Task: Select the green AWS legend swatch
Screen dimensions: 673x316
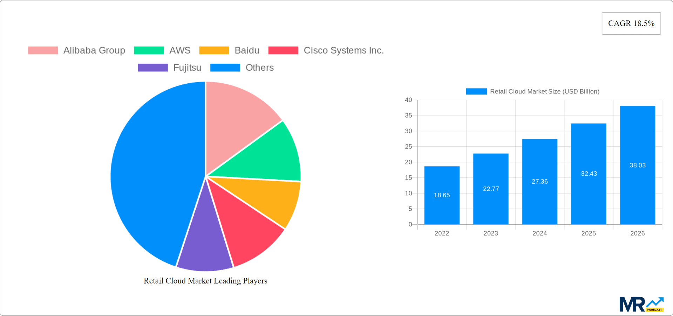Action: pyautogui.click(x=149, y=50)
